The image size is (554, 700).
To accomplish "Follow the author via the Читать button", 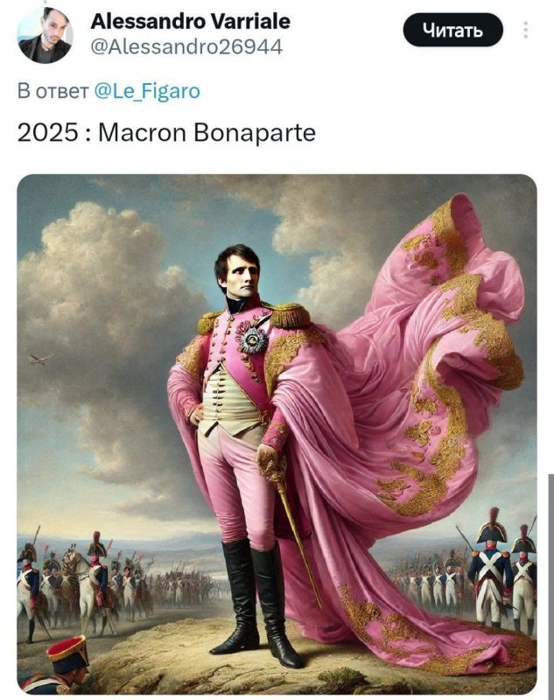I will click(x=453, y=30).
